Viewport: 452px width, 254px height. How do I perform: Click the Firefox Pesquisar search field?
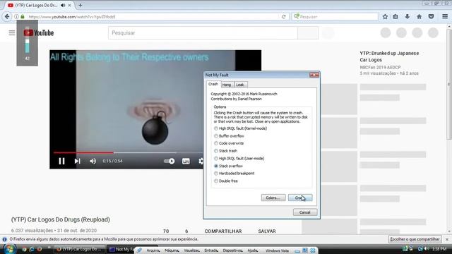tap(334, 17)
